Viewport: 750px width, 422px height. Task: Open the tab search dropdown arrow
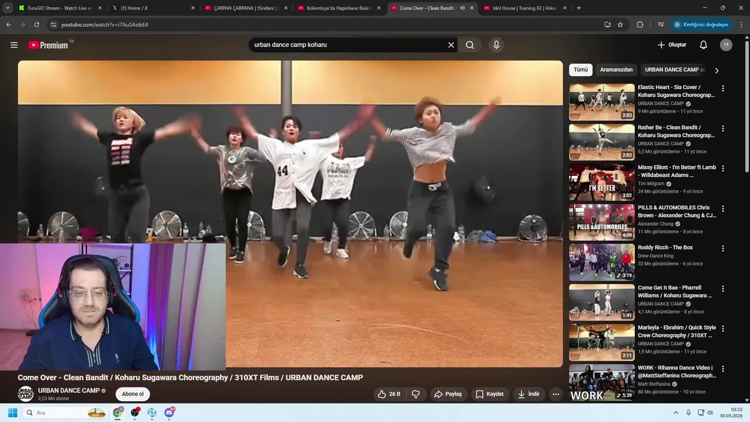tap(7, 8)
